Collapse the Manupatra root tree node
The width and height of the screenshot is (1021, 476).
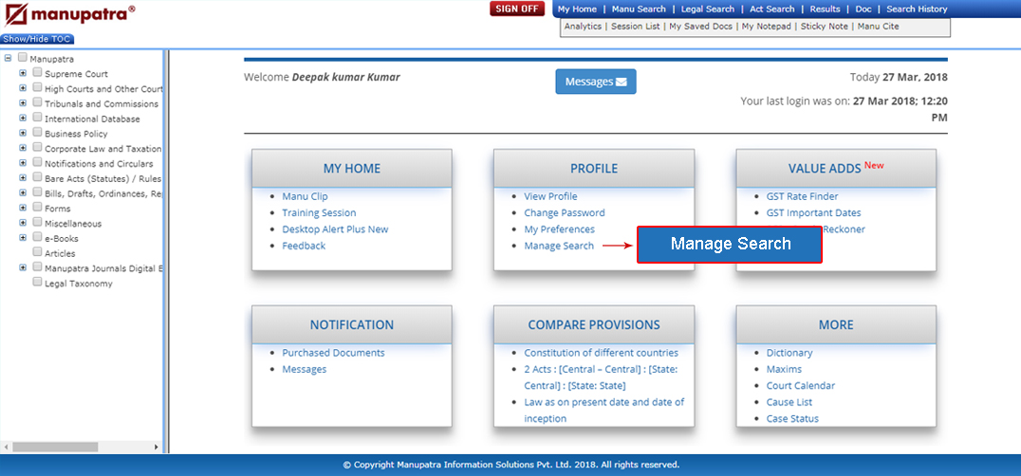pos(8,58)
